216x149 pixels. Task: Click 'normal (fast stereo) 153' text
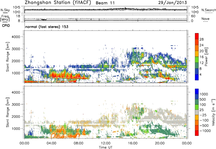click(47, 27)
